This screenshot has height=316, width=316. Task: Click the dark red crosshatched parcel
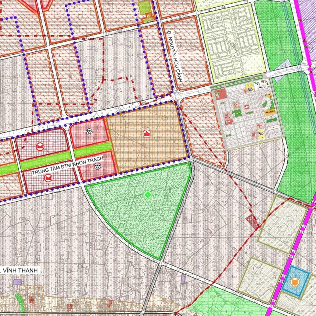pos(252,222)
